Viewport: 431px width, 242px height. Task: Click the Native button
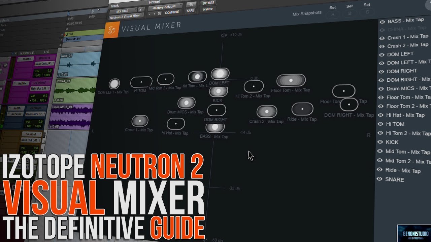[x=208, y=9]
